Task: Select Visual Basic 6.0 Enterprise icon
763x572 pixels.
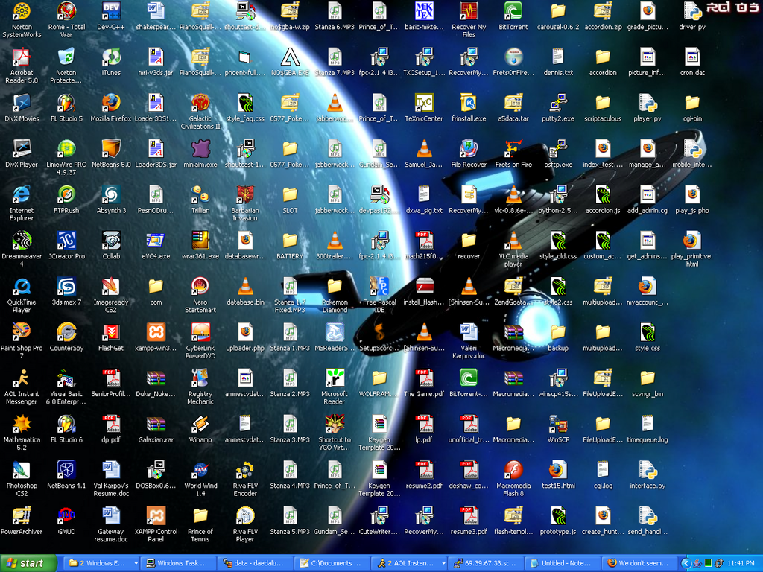Action: click(x=66, y=387)
